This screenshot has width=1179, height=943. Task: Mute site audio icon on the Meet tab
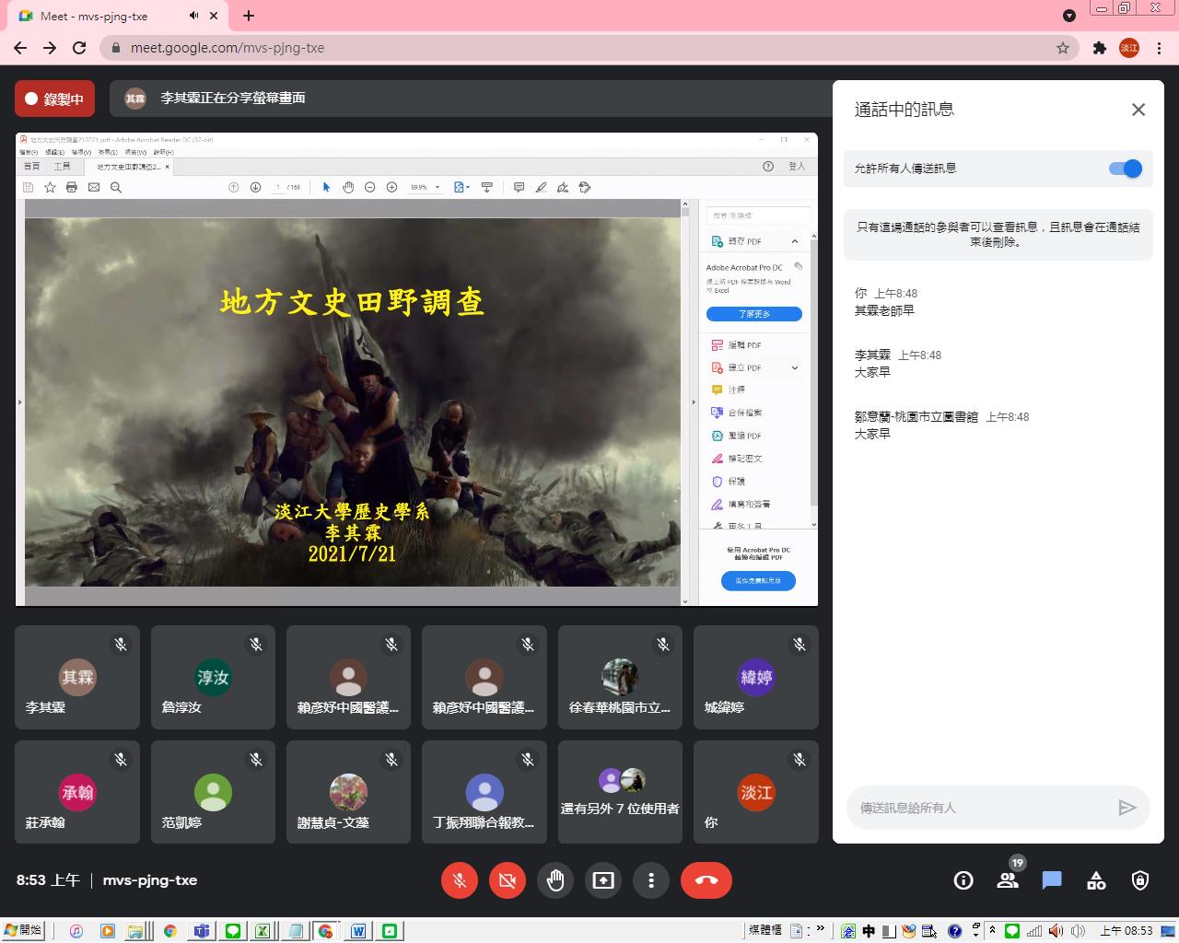(x=194, y=16)
